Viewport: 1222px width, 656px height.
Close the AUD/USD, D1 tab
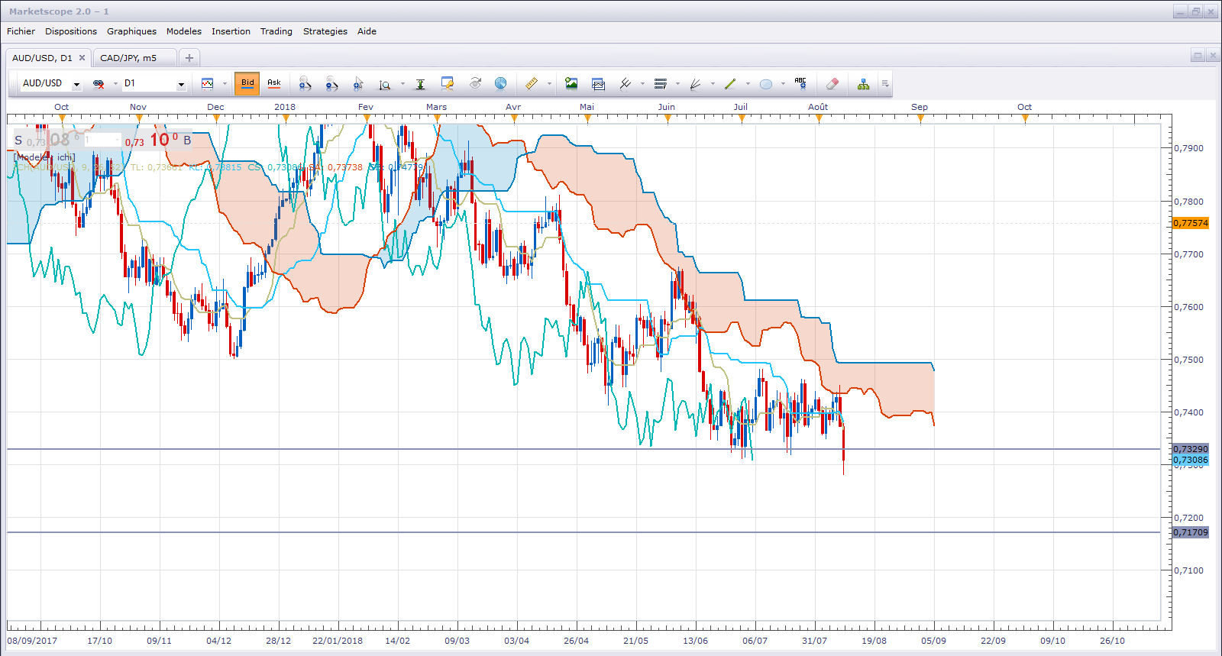[x=82, y=58]
